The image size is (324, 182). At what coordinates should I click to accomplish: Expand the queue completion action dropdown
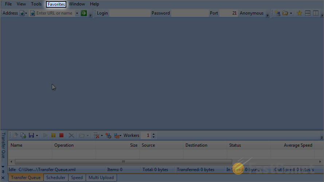click(x=121, y=135)
